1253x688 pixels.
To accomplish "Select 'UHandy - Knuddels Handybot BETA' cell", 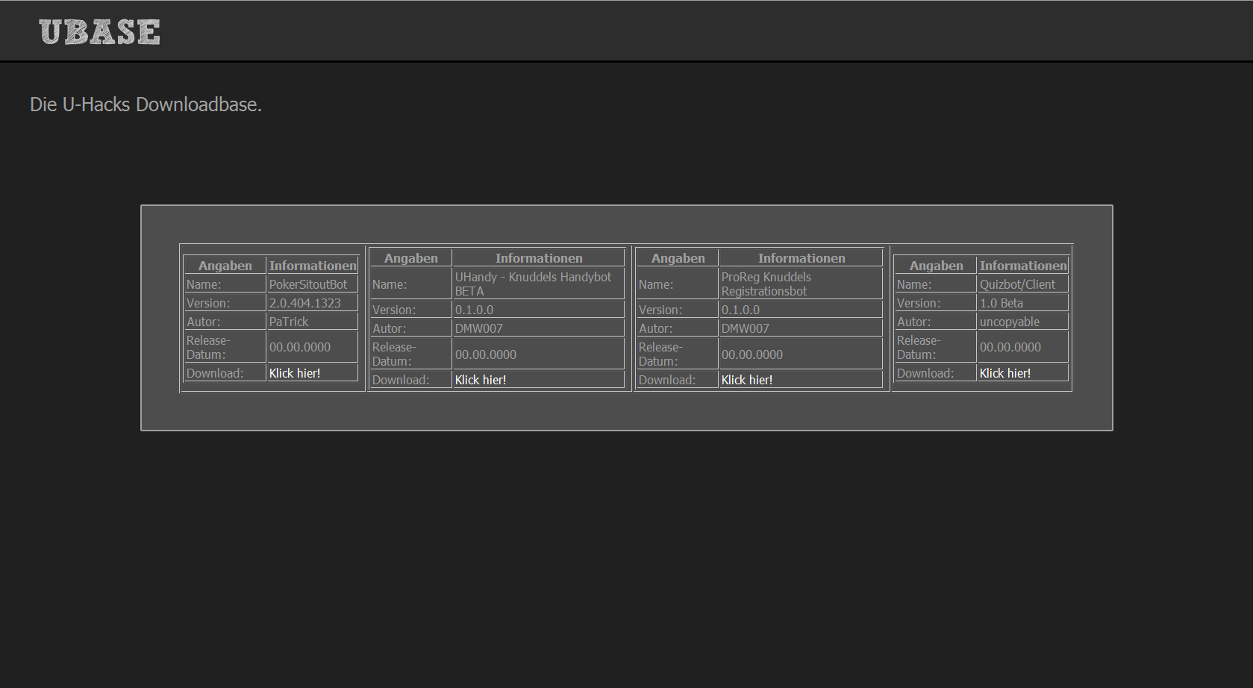I will (x=538, y=284).
